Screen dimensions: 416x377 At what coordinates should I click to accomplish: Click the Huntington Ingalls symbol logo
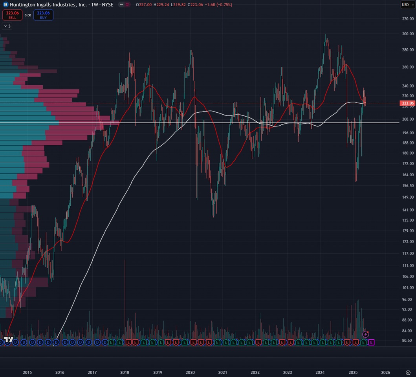[5, 4]
